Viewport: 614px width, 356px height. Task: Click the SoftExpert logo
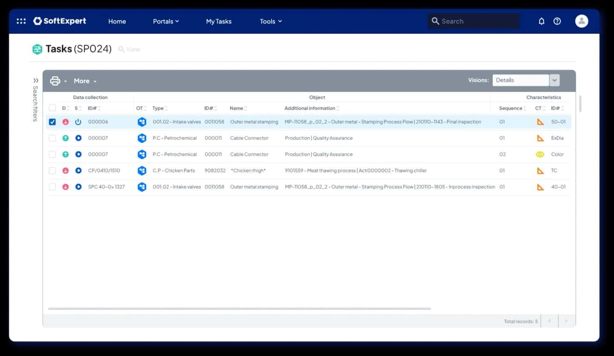point(60,21)
